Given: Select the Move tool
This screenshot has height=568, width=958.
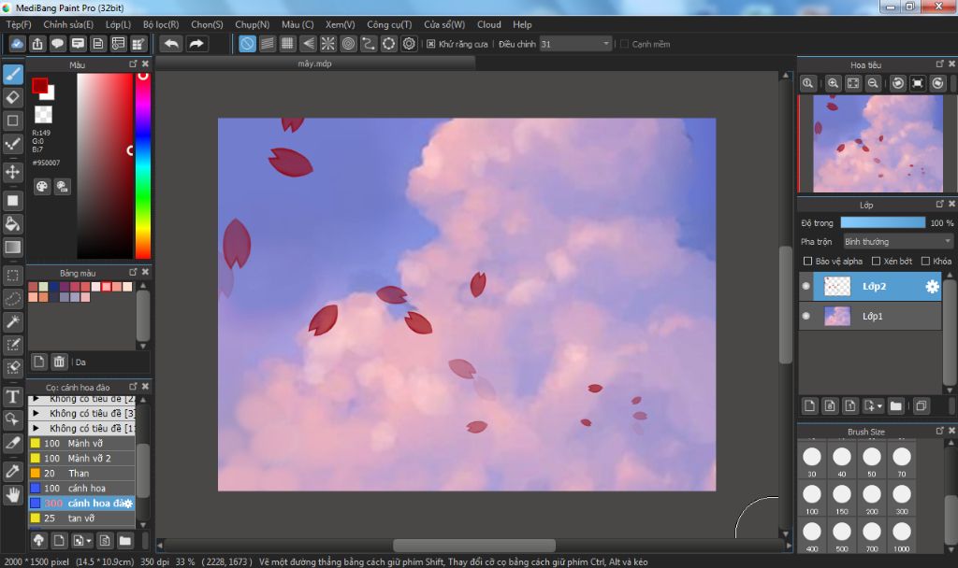Looking at the screenshot, I should [13, 172].
